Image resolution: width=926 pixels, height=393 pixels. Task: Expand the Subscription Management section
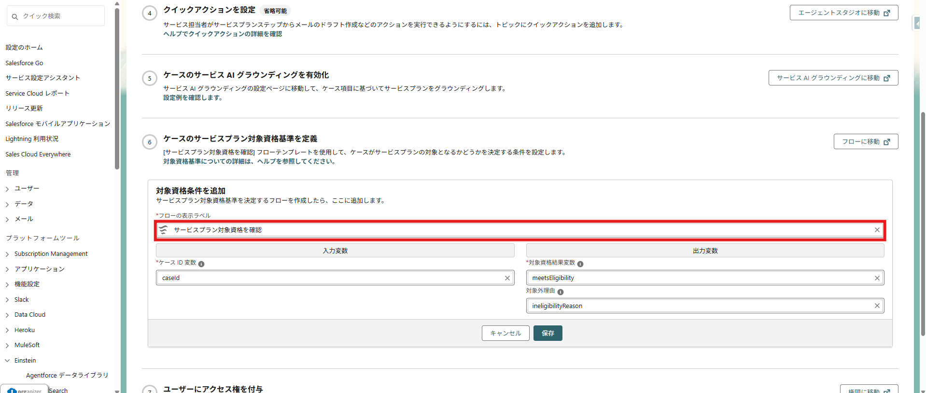coord(7,254)
